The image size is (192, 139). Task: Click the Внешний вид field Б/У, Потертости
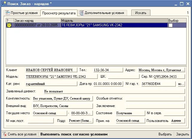click(x=63, y=106)
